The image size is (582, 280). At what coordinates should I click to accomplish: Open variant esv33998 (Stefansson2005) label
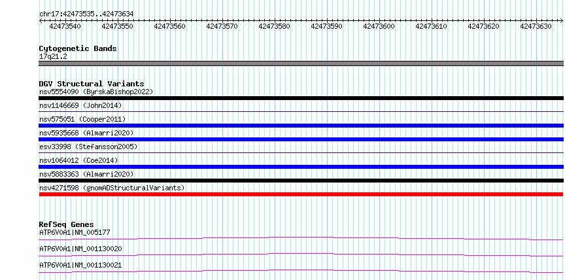pyautogui.click(x=88, y=147)
